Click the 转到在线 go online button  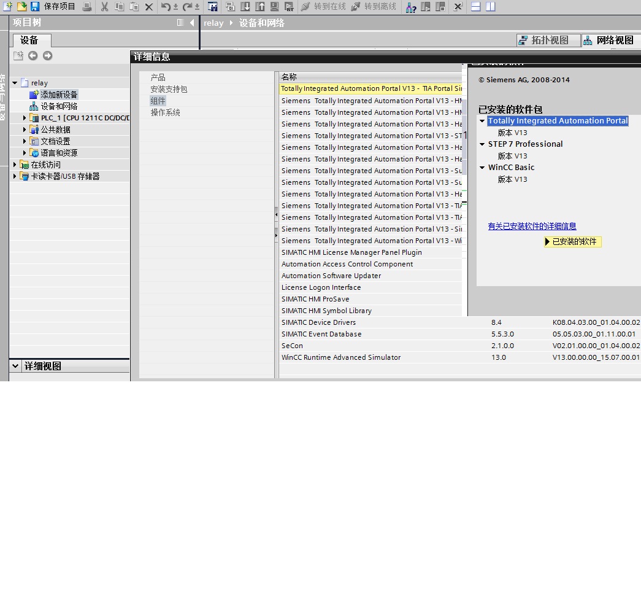tap(323, 7)
